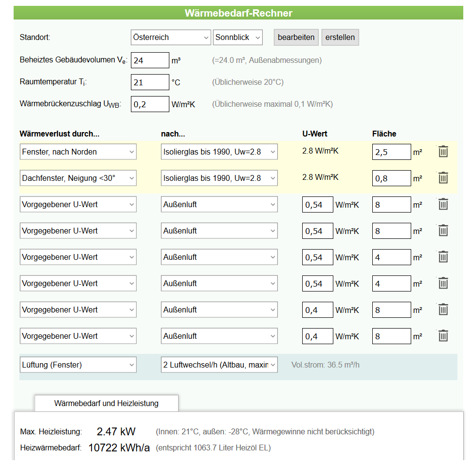The width and height of the screenshot is (473, 467).
Task: Open the Österreich country dropdown
Action: tap(171, 38)
